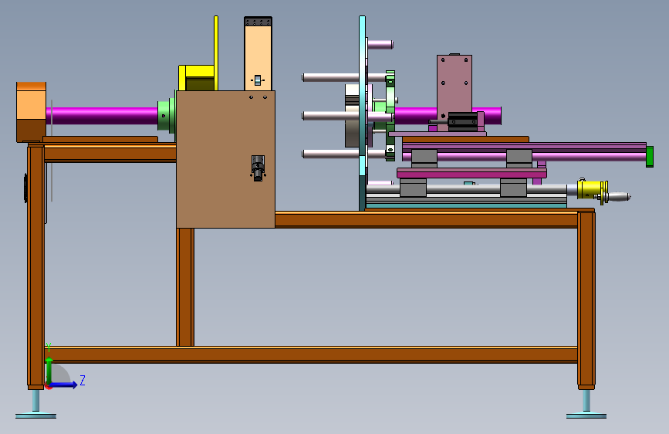Select the yellow micrometer holder
Image resolution: width=669 pixels, height=434 pixels.
[592, 190]
